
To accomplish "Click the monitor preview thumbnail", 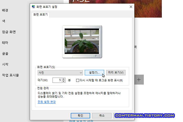I will [x=82, y=42].
